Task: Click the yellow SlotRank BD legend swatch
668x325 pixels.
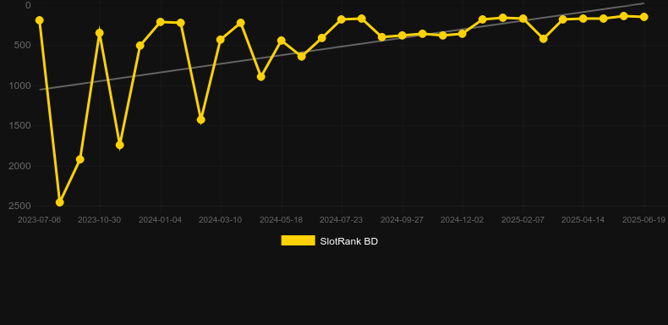Action: (298, 240)
